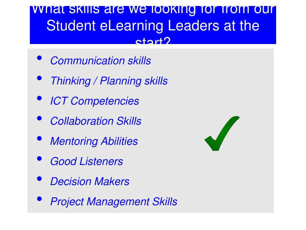Click the word 'start?' in the title

tap(153, 41)
